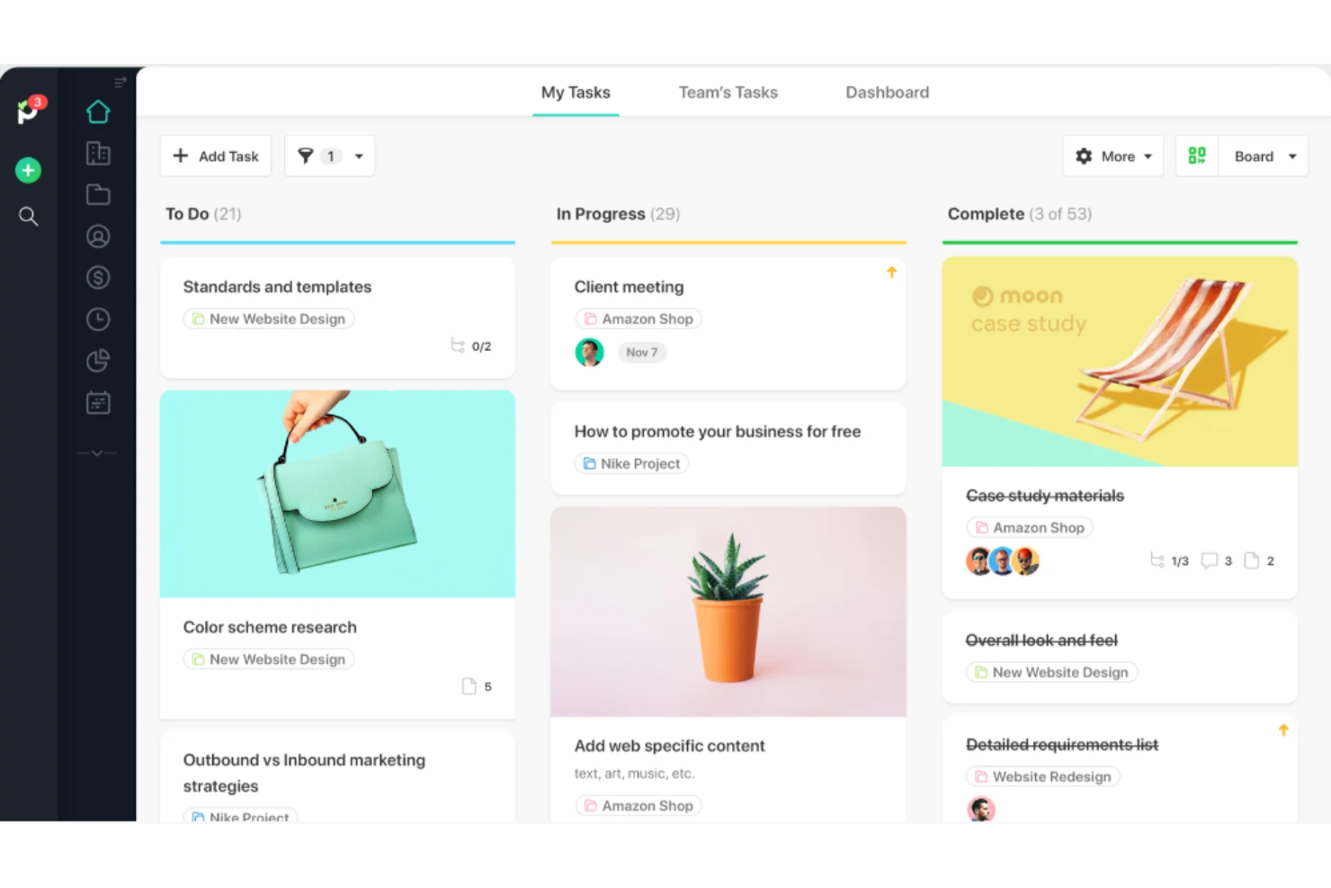Collapse the sidebar using the top menu icon
Viewport: 1331px width, 888px height.
[121, 82]
